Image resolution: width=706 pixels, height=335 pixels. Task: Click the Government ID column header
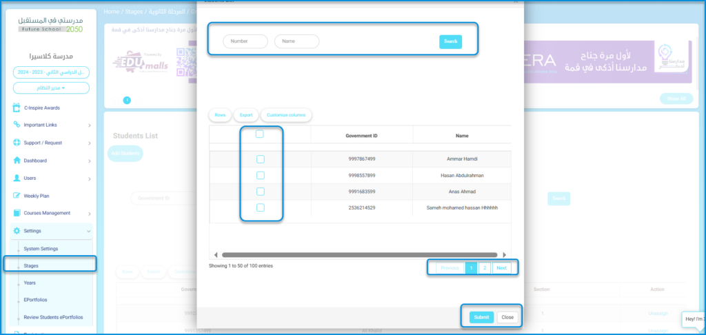361,136
